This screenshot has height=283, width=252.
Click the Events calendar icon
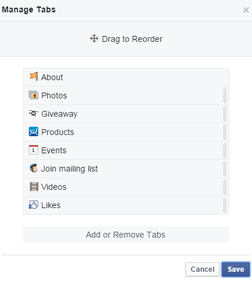pos(34,150)
